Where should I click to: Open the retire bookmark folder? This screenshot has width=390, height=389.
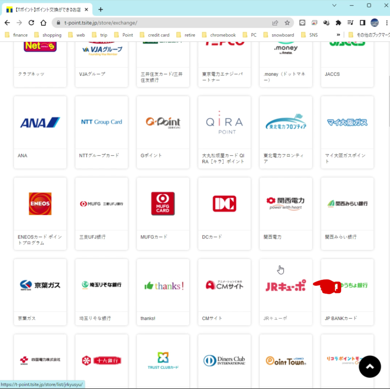pos(186,35)
